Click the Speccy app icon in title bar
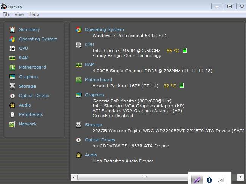Viewport: 246px width, 184px height. pos(4,6)
